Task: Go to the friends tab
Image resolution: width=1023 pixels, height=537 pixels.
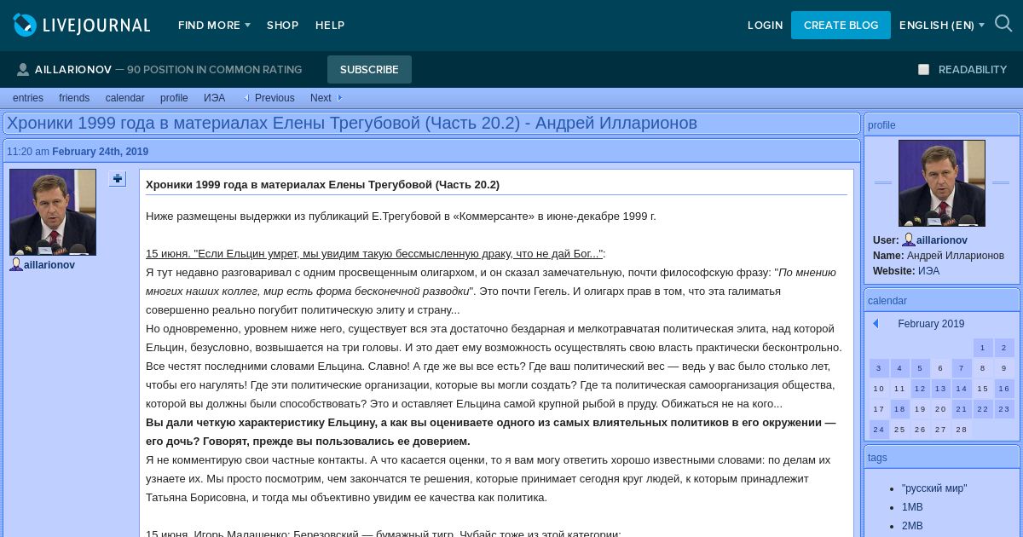Action: (x=74, y=98)
